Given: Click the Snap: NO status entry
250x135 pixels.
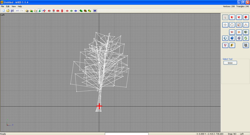Looking at the screenshot, I should click(232, 134).
